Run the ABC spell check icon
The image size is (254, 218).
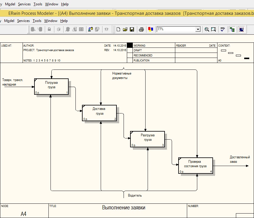point(223,29)
